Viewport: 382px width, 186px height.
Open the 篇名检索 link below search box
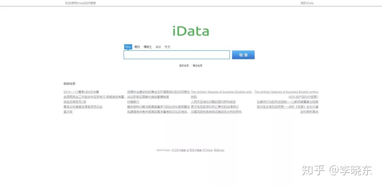pos(198,66)
